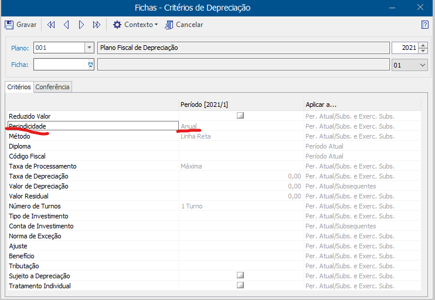Expand the Plano 001 dropdown
The width and height of the screenshot is (435, 300).
pyautogui.click(x=89, y=48)
